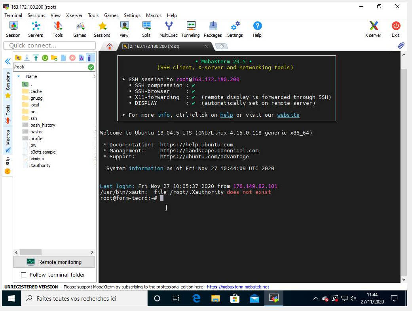The image size is (412, 311).
Task: Click the /root/ path field
Action: coord(50,67)
